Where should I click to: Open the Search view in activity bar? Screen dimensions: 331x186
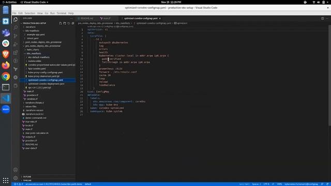pyautogui.click(x=16, y=27)
